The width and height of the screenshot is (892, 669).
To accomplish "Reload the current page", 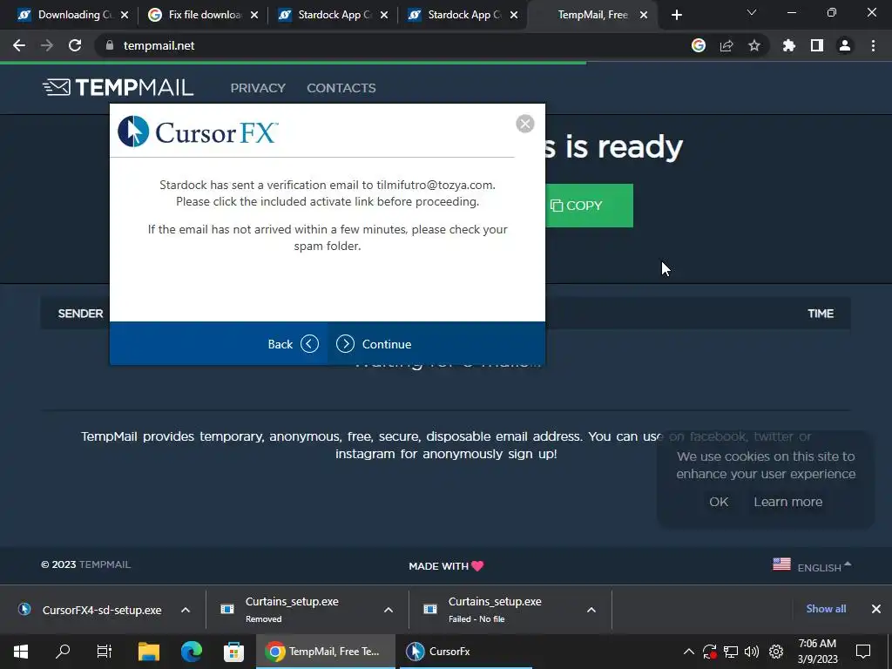I will tap(75, 45).
